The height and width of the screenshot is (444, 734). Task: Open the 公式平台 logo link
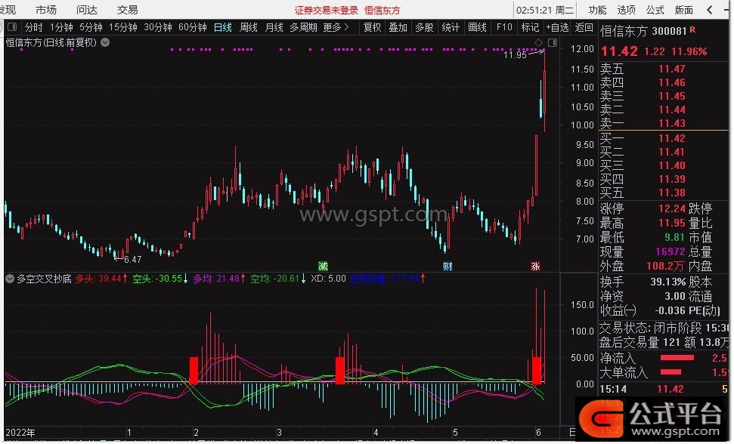(653, 419)
